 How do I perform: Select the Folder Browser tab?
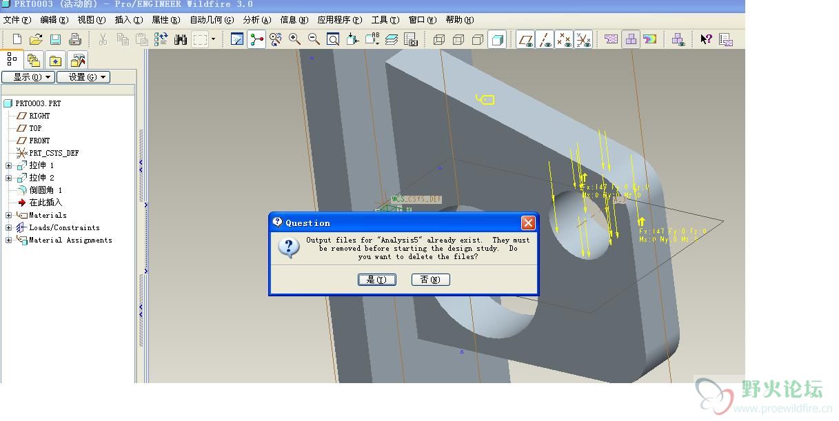coord(34,61)
